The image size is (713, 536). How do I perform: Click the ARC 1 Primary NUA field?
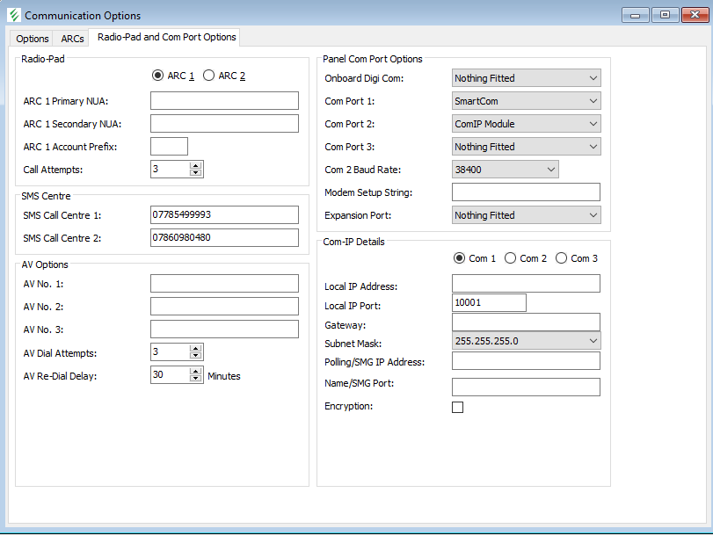coord(224,100)
